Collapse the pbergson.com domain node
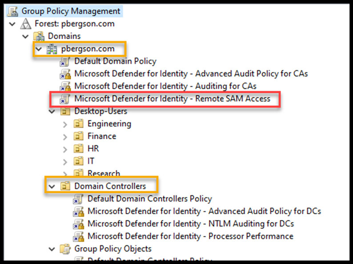The image size is (353, 264). 39,48
